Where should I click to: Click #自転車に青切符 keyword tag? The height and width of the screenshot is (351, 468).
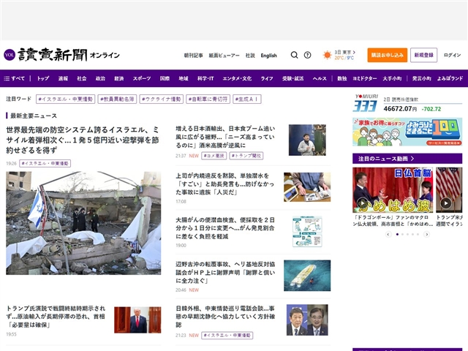click(x=208, y=99)
